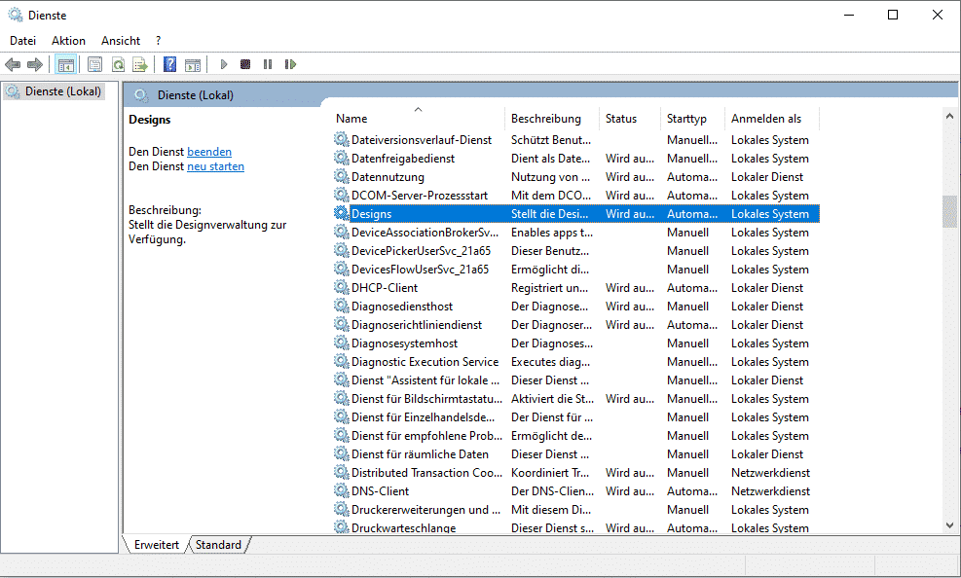The width and height of the screenshot is (961, 578).
Task: Click the beenden link
Action: point(209,152)
